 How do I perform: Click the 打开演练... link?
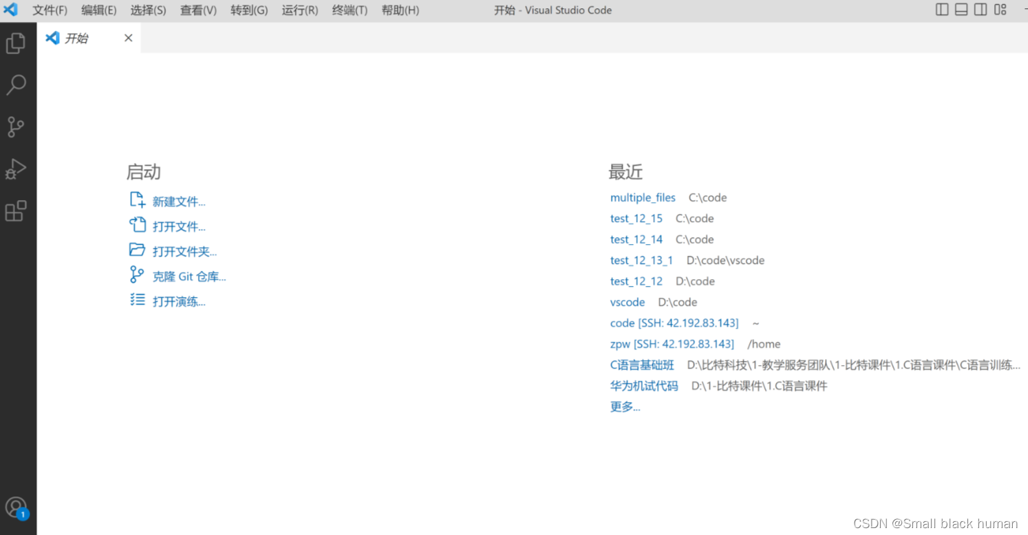(179, 301)
